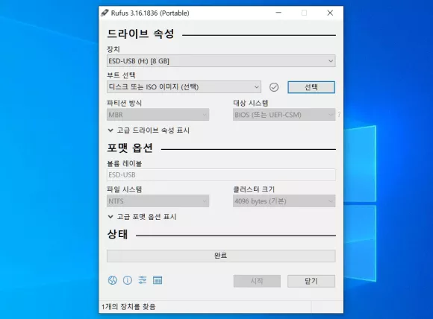
Task: Click the 선택 button to choose image
Action: pyautogui.click(x=311, y=87)
